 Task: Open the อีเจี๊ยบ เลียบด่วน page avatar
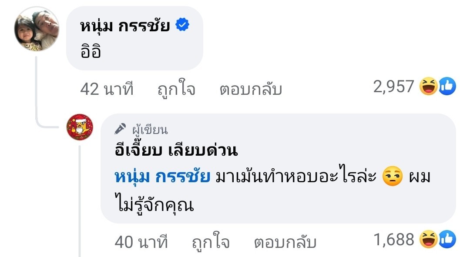point(79,127)
